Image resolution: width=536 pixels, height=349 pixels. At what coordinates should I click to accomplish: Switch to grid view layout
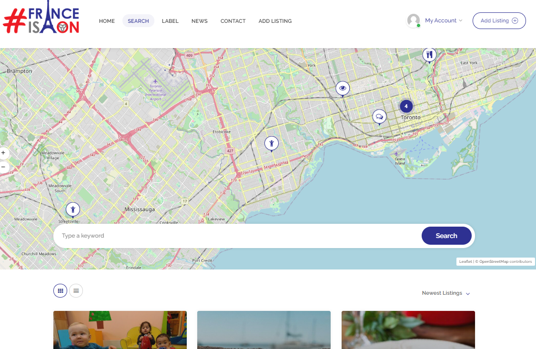coord(60,291)
